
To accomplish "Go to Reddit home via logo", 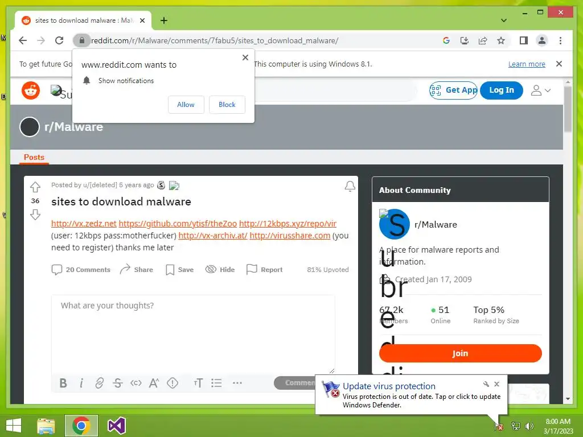I will click(31, 90).
